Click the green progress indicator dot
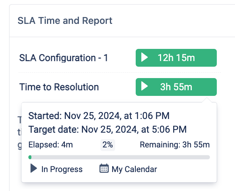The width and height of the screenshot is (235, 191). 30,157
